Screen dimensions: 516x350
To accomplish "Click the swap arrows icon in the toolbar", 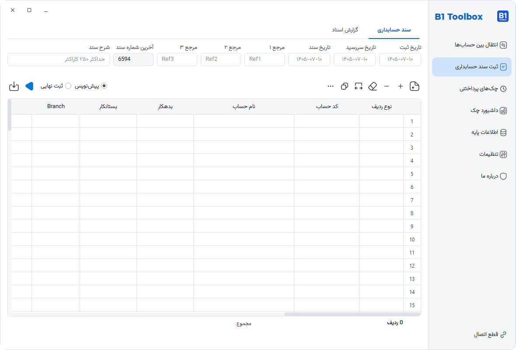I will click(359, 86).
